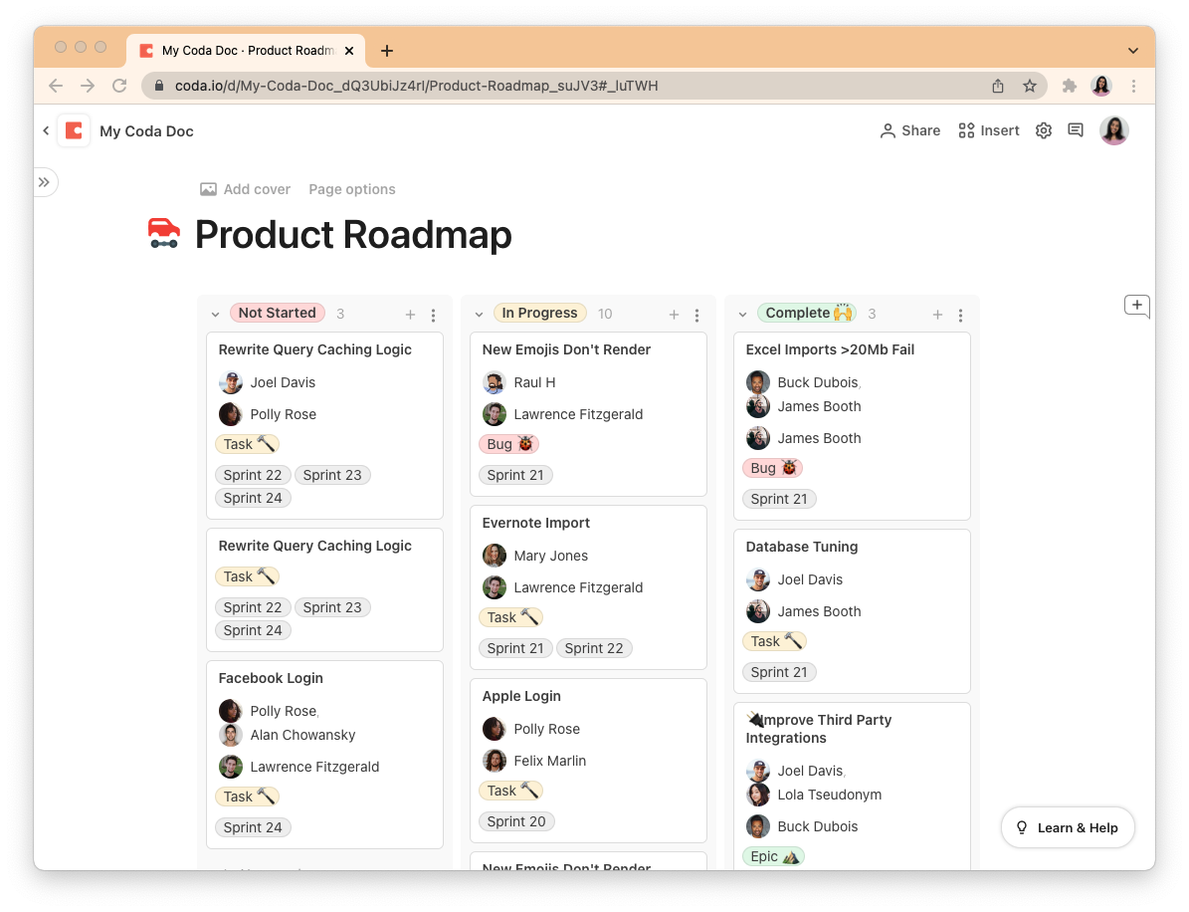1189x912 pixels.
Task: Click the My Coda Doc title
Action: pyautogui.click(x=146, y=131)
